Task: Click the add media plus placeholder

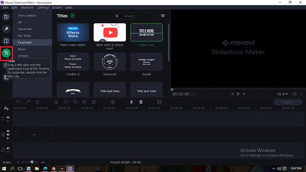Action: [x=34, y=135]
